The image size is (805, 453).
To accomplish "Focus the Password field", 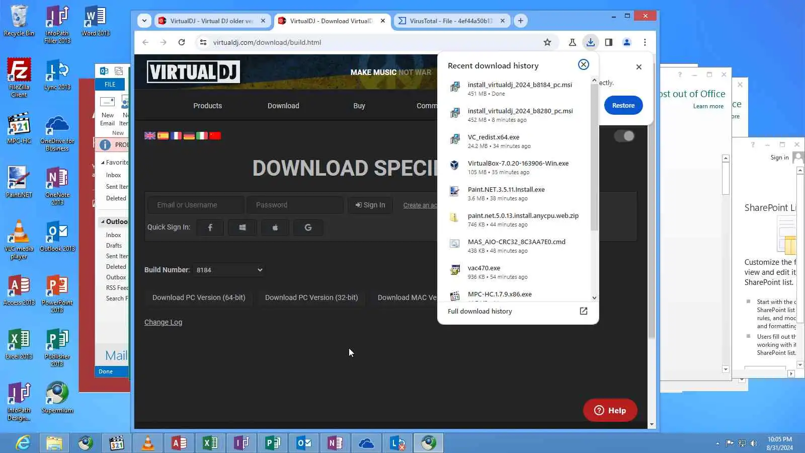I will 295,205.
